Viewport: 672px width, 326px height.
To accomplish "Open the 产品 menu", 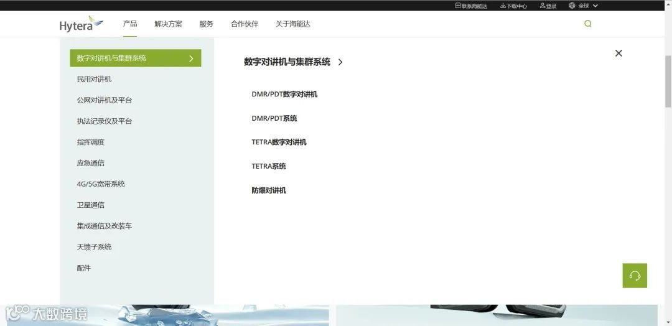I will tap(130, 24).
